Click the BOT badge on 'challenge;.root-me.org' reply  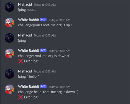[x=43, y=50]
